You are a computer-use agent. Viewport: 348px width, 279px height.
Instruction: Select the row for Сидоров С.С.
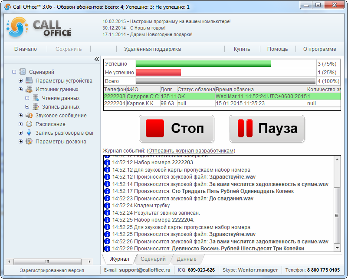click(x=222, y=96)
